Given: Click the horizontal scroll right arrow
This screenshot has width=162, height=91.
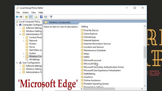Looking at the screenshot, I should coord(142,89).
